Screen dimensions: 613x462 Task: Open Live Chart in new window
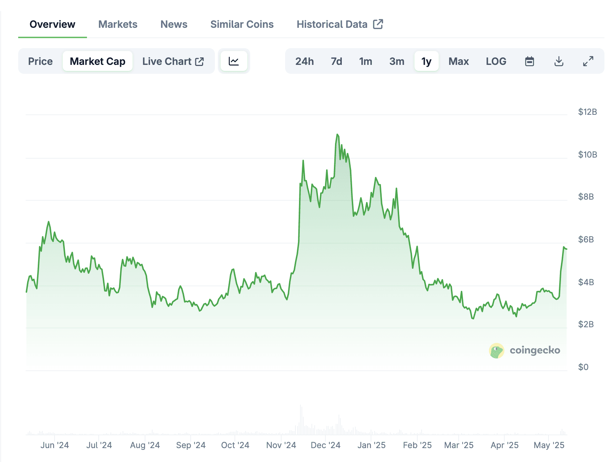173,61
